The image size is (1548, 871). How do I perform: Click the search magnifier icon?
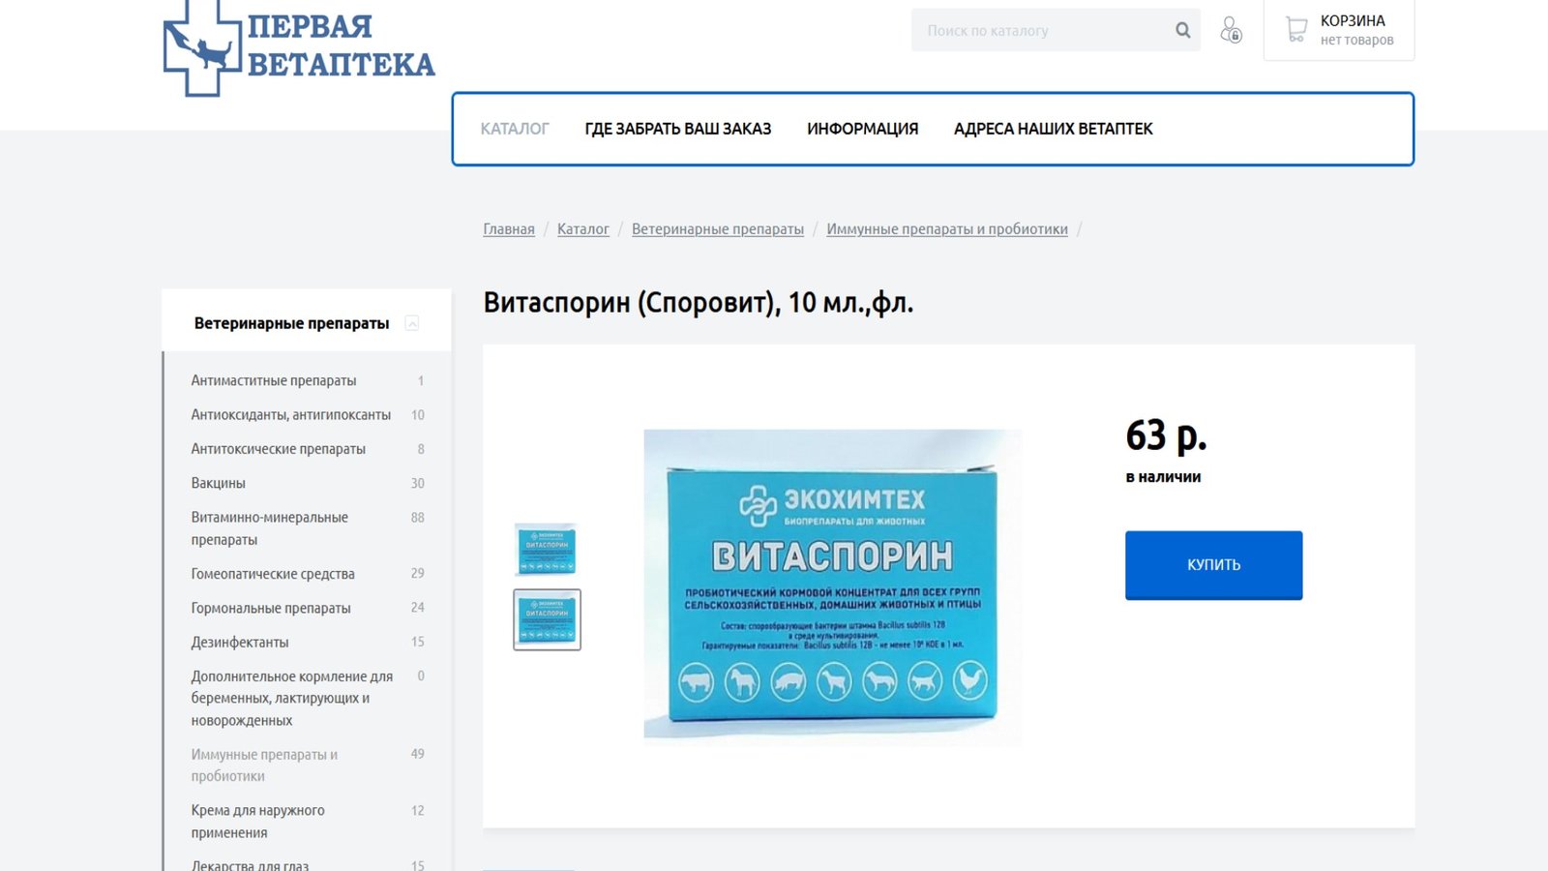(1182, 30)
